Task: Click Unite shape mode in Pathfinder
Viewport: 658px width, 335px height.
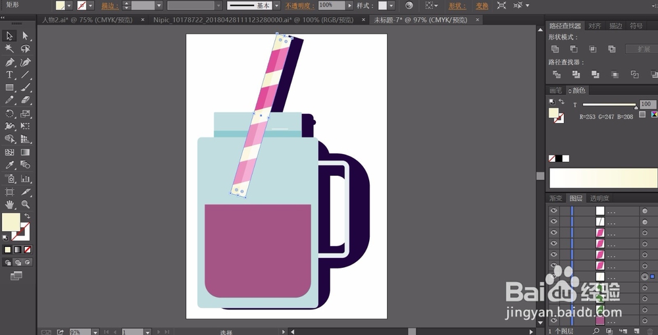Action: click(x=555, y=49)
